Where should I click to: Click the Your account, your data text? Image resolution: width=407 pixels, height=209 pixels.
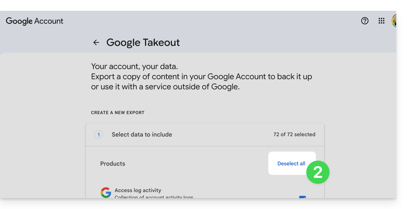click(x=135, y=67)
